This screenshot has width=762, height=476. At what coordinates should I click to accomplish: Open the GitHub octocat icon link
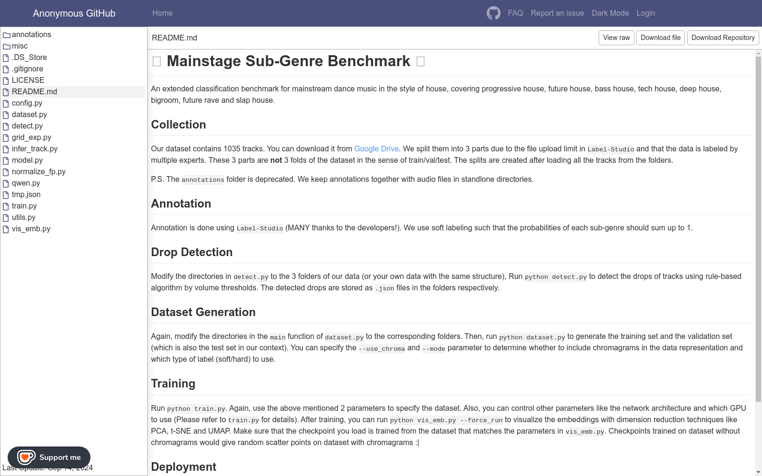coord(493,13)
